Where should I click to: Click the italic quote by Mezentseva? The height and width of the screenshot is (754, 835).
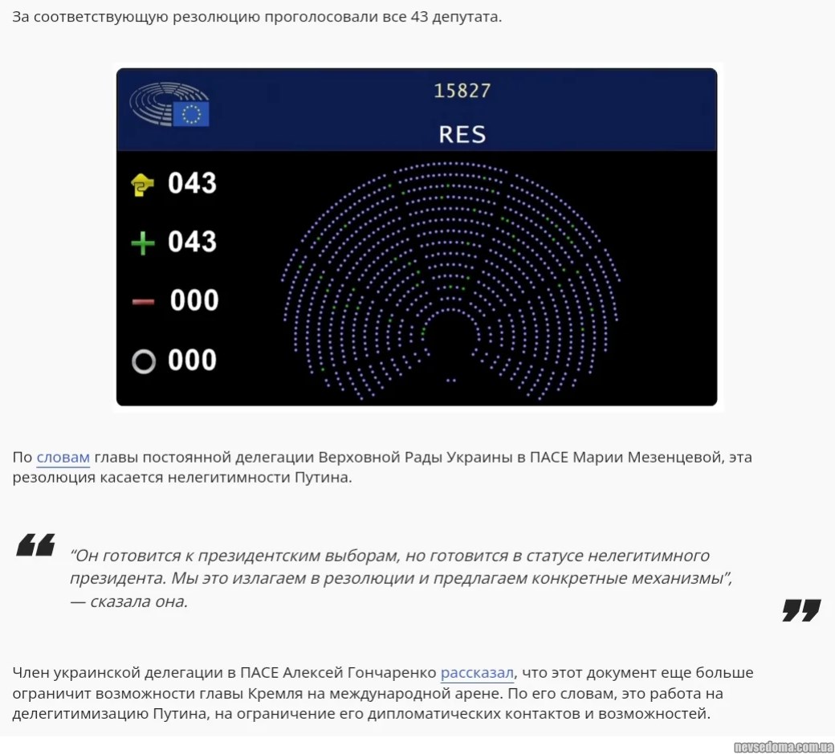pos(400,578)
